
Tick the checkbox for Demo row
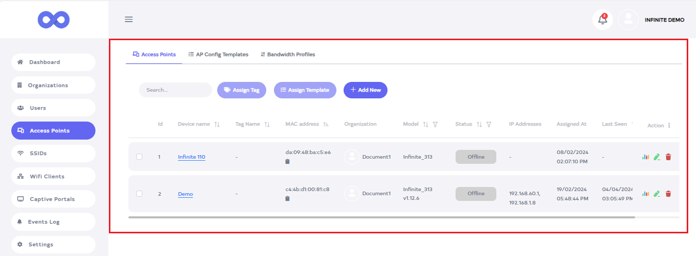coord(139,194)
